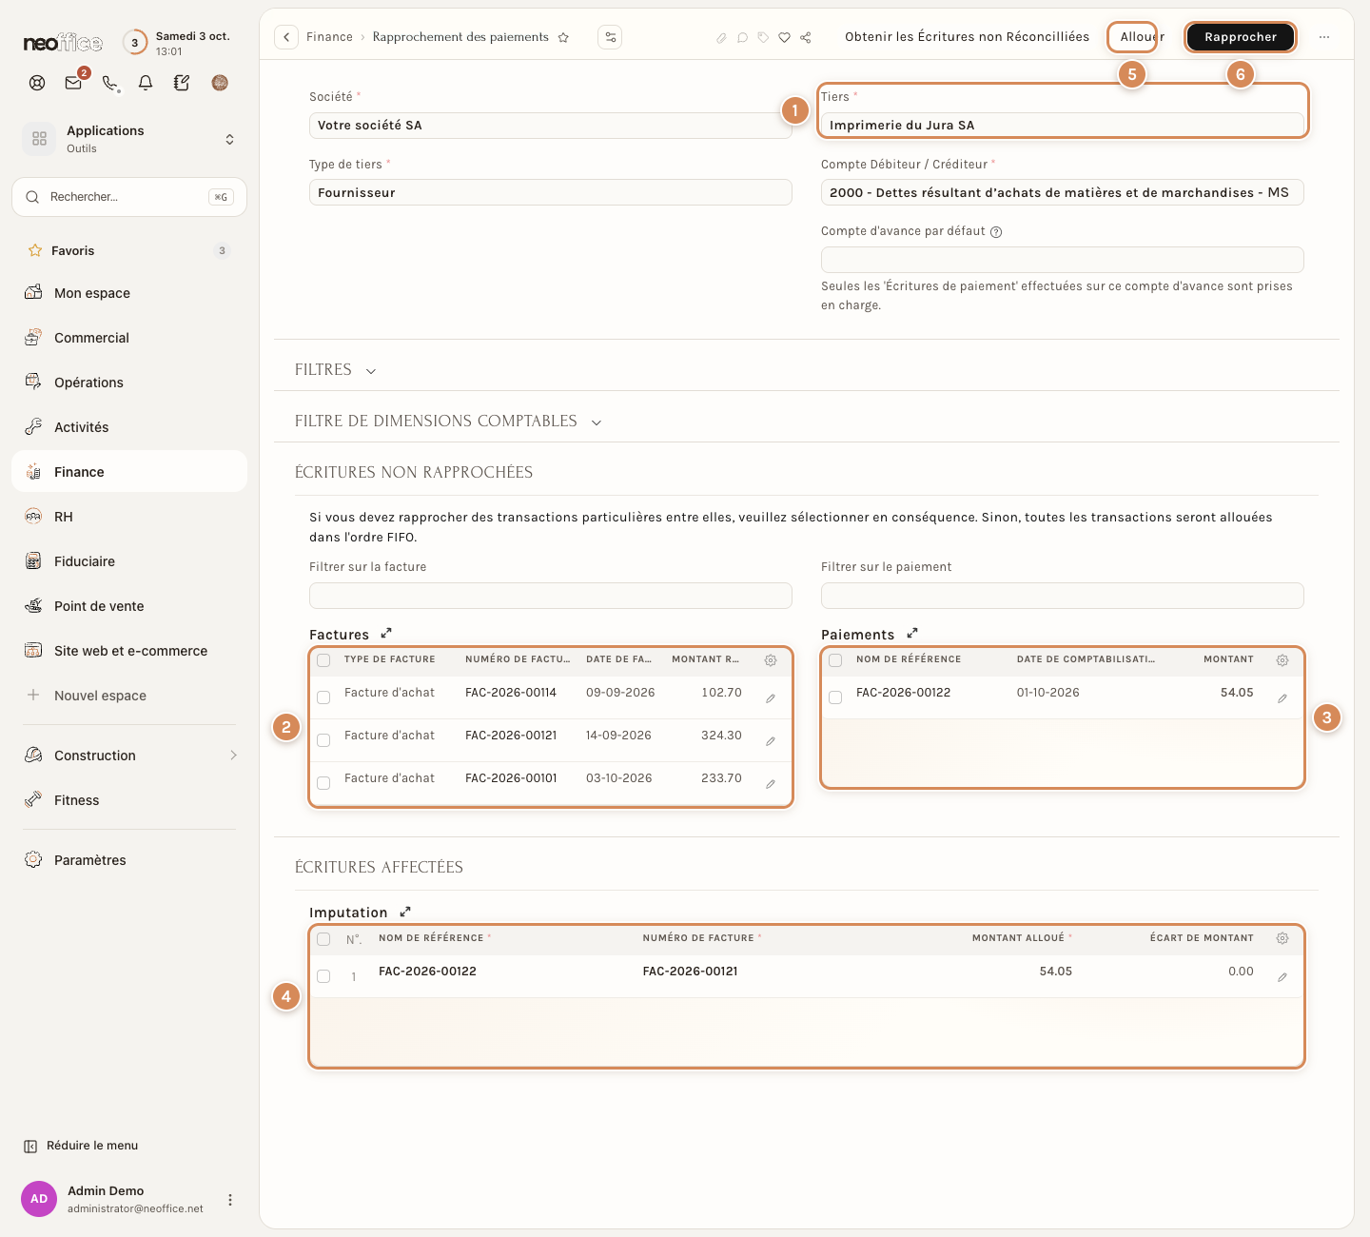1370x1237 pixels.
Task: Edit the FAC-2026-00114 invoice row
Action: (x=771, y=698)
